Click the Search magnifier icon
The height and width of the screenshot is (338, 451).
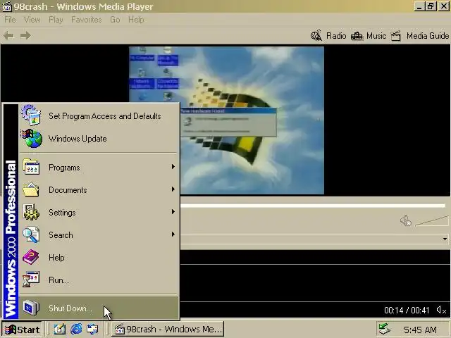(31, 234)
